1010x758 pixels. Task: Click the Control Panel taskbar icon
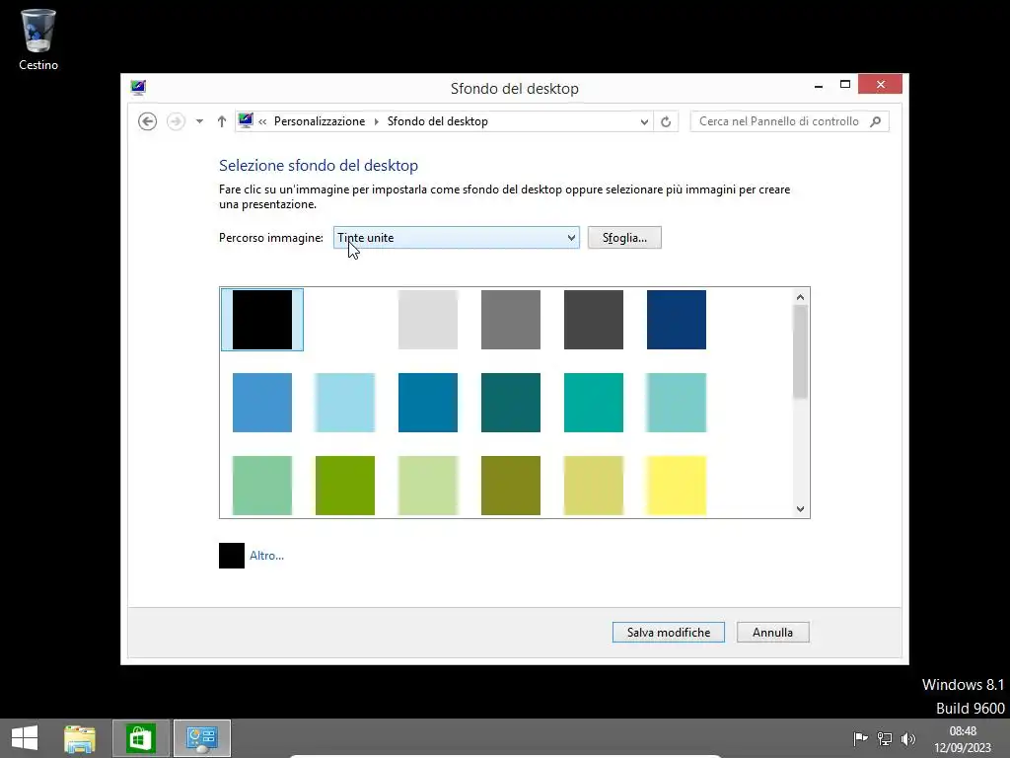(x=201, y=738)
